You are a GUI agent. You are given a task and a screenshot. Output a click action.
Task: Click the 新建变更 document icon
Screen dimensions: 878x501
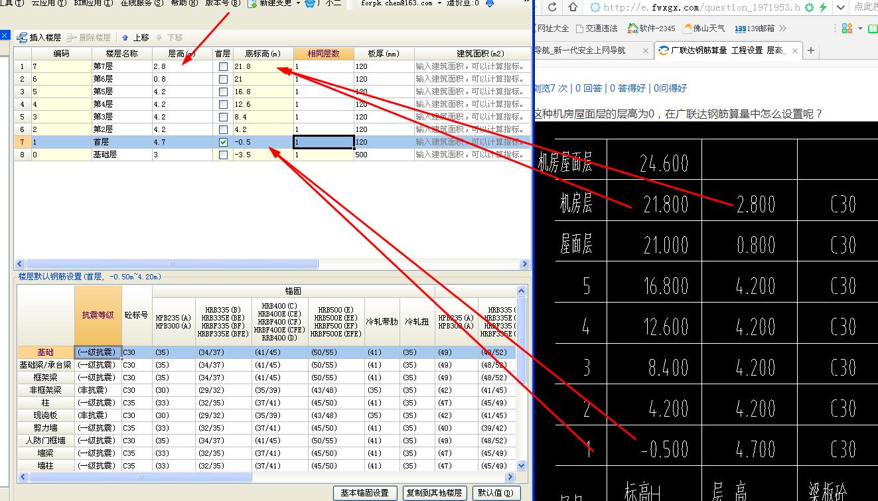[252, 3]
